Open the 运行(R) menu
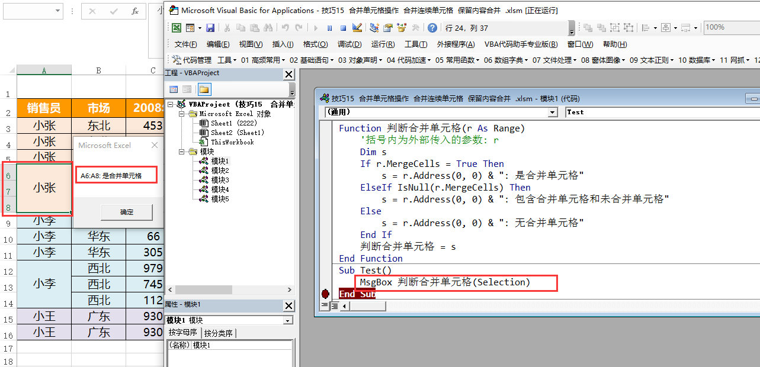 (x=383, y=44)
